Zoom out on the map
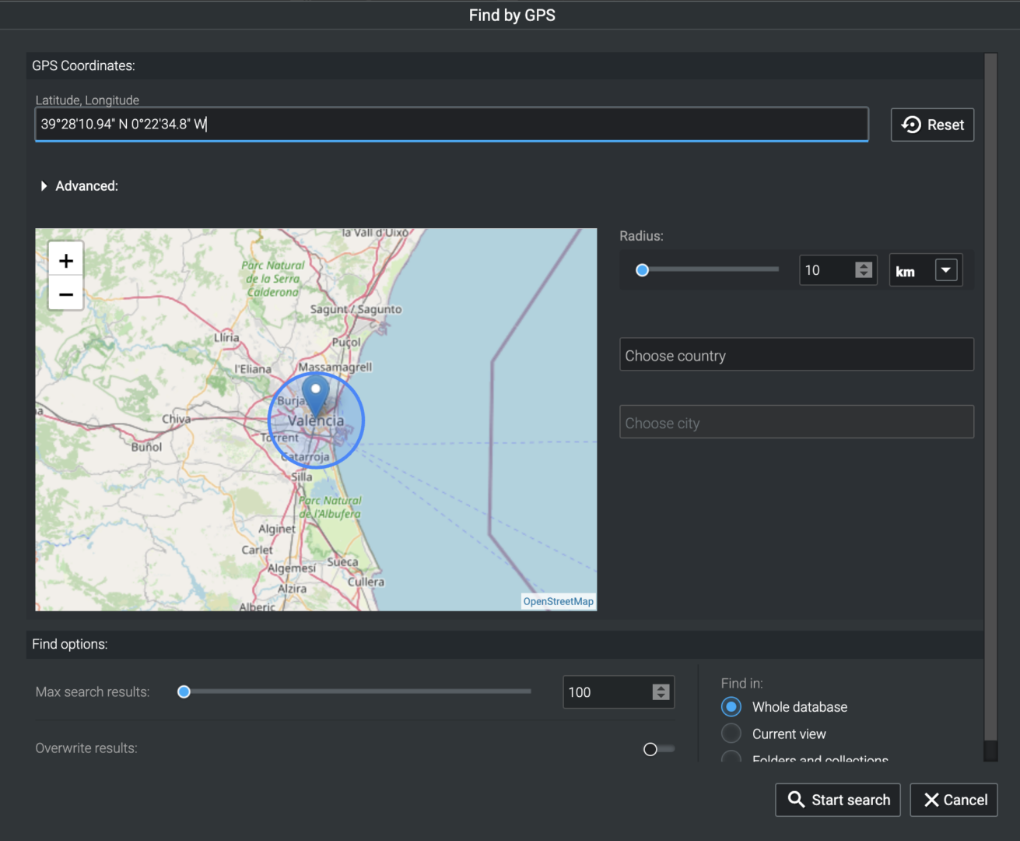The height and width of the screenshot is (841, 1020). click(x=65, y=294)
